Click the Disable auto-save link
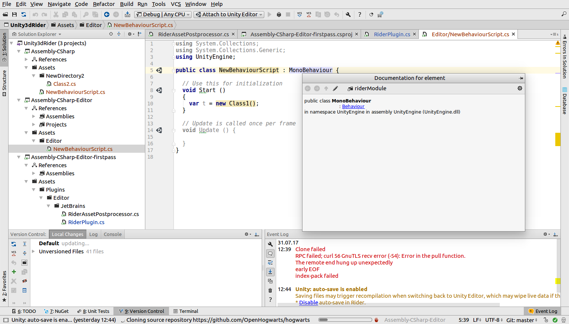 pyautogui.click(x=308, y=303)
